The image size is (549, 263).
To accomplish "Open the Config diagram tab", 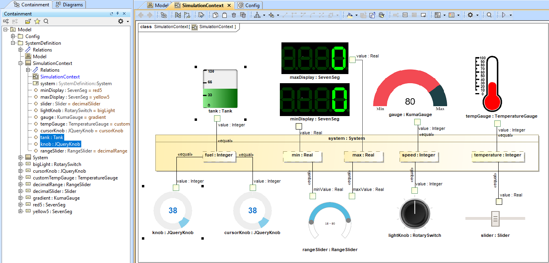I will coord(249,5).
